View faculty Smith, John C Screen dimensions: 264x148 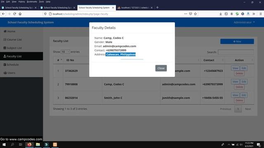click(x=235, y=95)
